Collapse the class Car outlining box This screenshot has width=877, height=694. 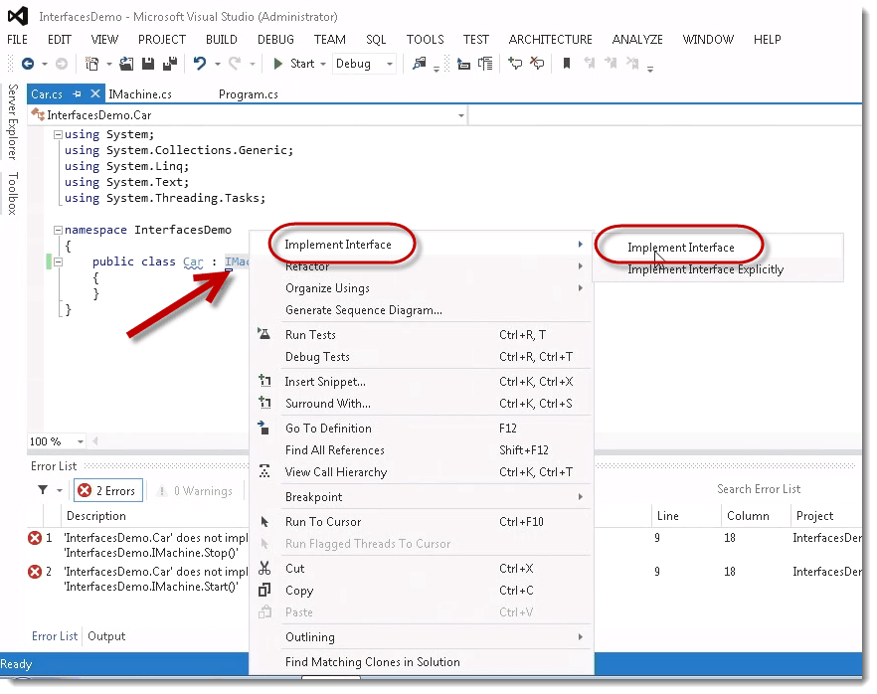(x=58, y=261)
